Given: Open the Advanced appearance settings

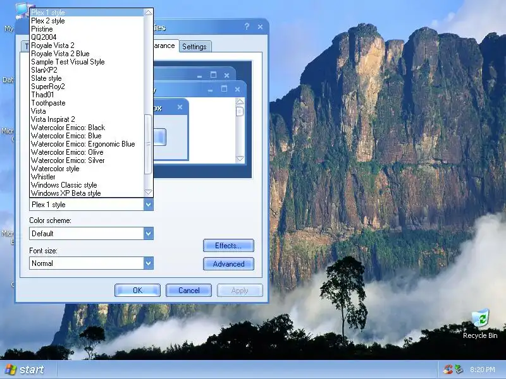Looking at the screenshot, I should point(228,264).
